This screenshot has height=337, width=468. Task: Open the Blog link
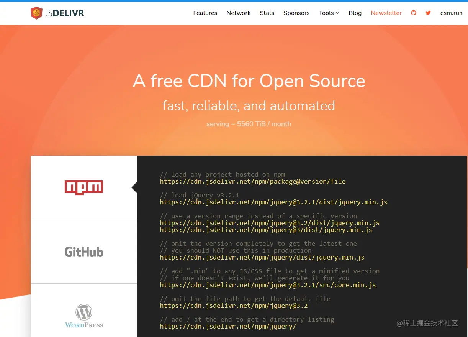click(355, 13)
